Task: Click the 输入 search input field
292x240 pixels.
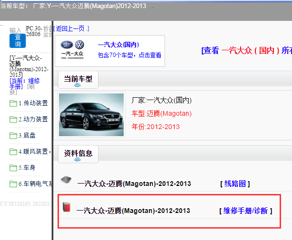Action: coord(18,30)
